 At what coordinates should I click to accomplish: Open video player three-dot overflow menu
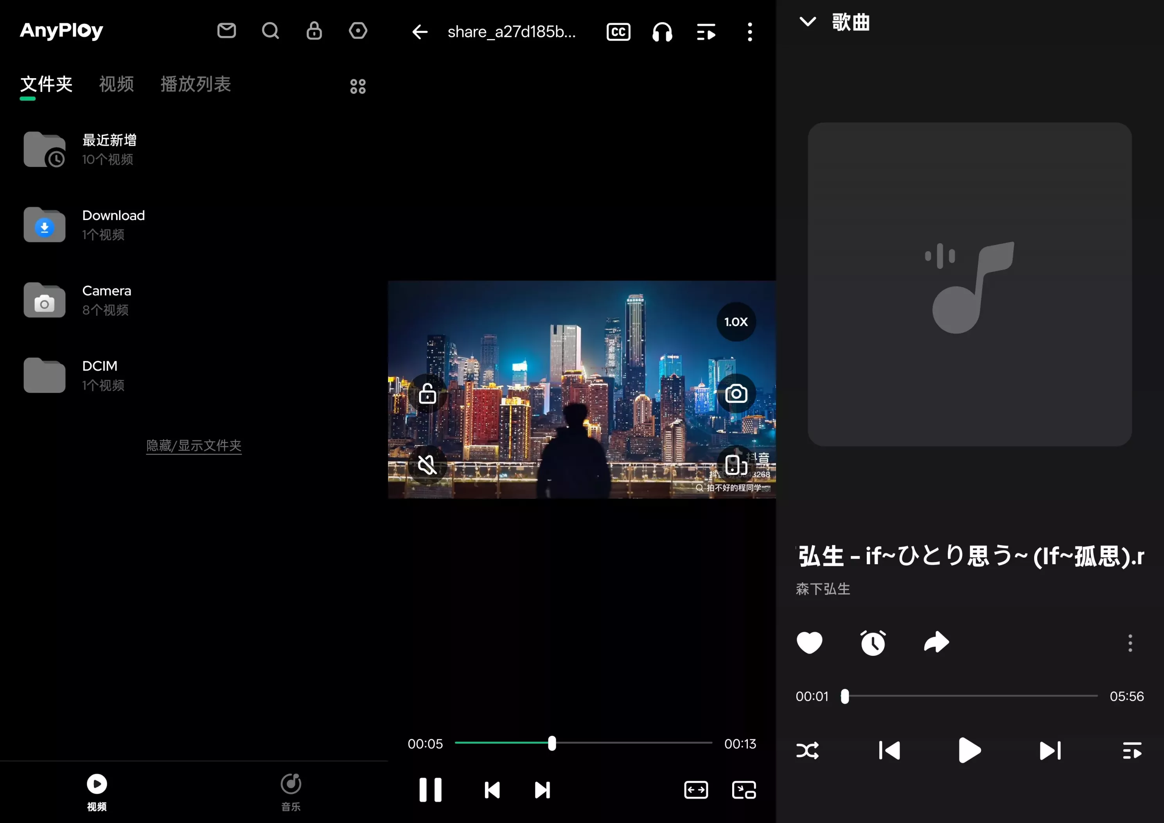750,32
